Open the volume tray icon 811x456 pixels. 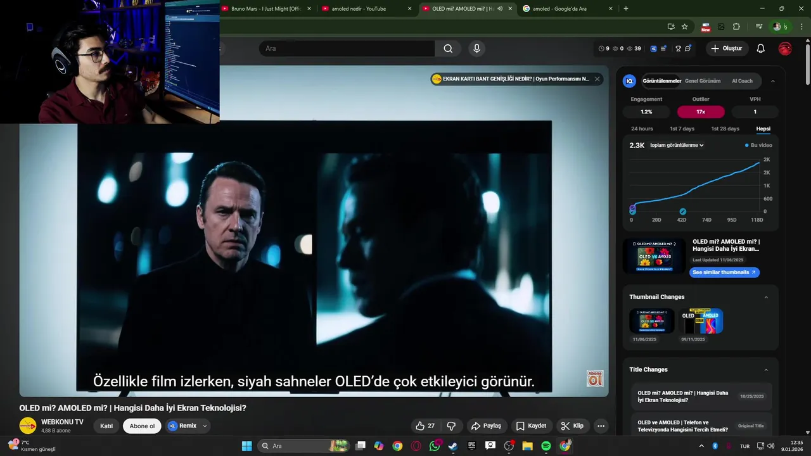(770, 446)
